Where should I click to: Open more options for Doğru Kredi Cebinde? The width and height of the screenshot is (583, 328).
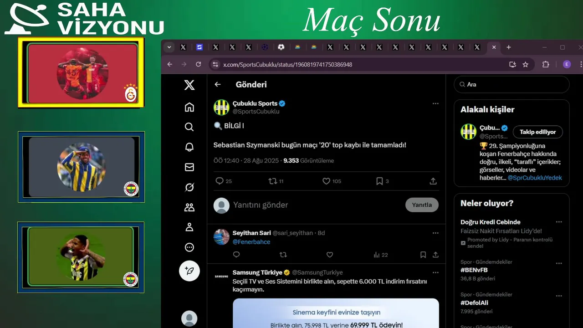point(559,222)
